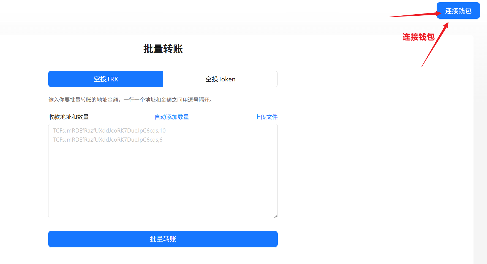Click the blue 连接钱包 button
The height and width of the screenshot is (264, 487).
[x=458, y=11]
